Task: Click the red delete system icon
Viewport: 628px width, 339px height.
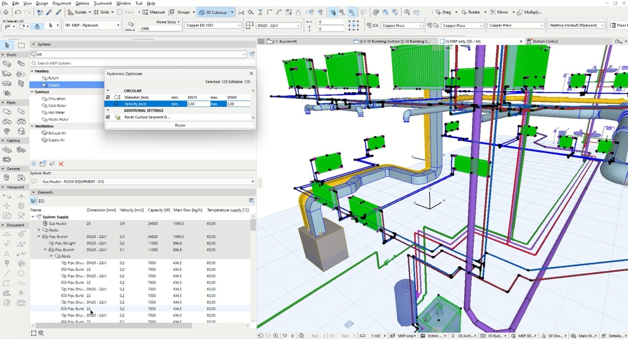Action: tap(61, 164)
